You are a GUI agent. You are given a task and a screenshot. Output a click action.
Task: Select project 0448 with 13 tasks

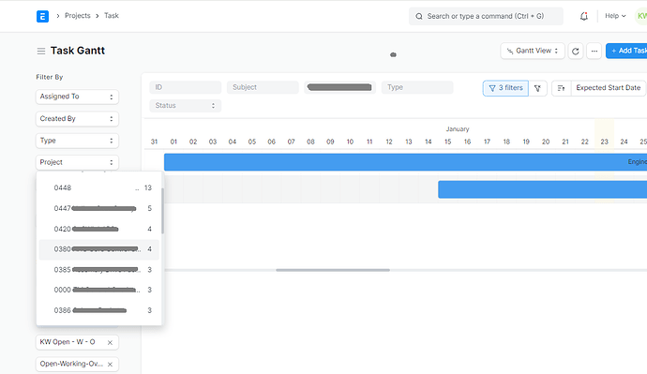pos(99,188)
